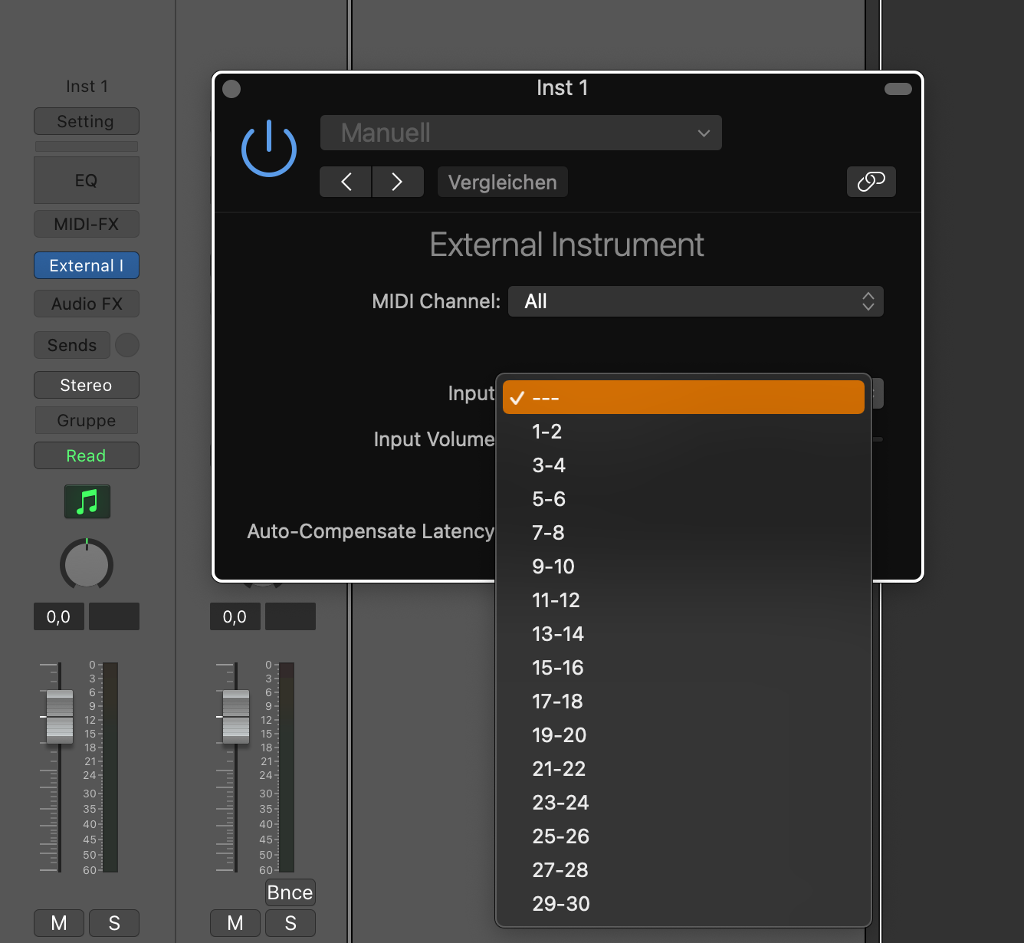Go to next preset with right arrow
The image size is (1024, 943).
(x=397, y=182)
